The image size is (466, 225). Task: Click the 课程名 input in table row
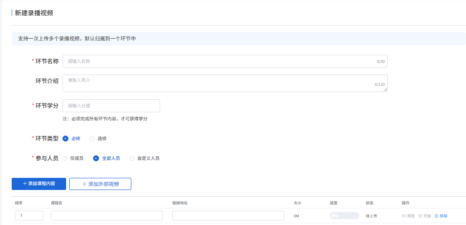coord(107,216)
